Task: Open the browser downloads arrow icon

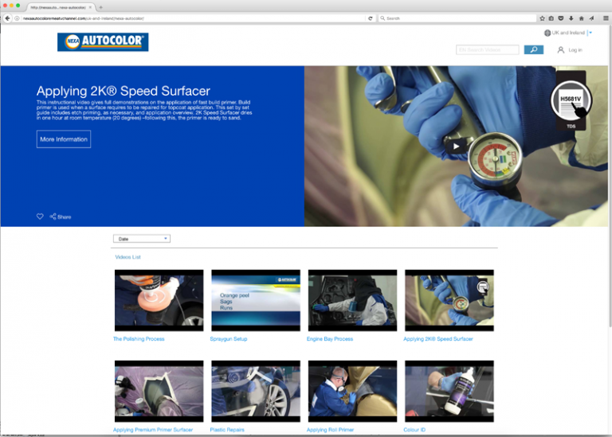Action: click(x=571, y=18)
